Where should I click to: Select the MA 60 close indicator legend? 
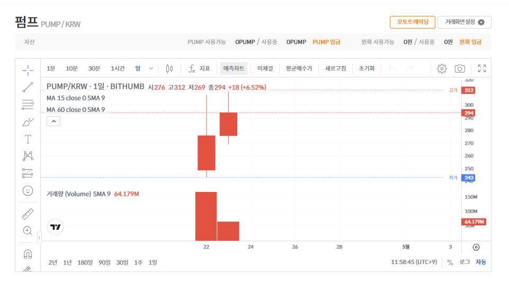click(x=76, y=110)
